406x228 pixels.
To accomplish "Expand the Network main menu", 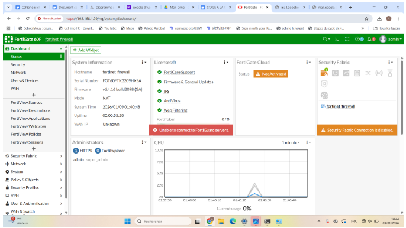I will pyautogui.click(x=34, y=164).
